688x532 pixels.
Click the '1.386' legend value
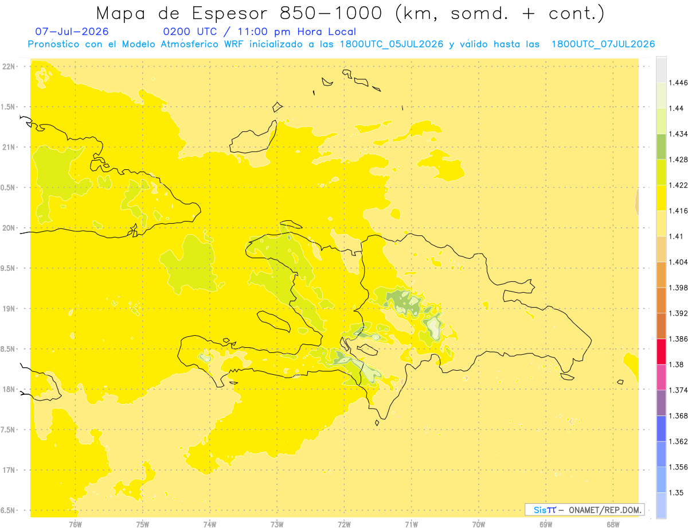[677, 339]
